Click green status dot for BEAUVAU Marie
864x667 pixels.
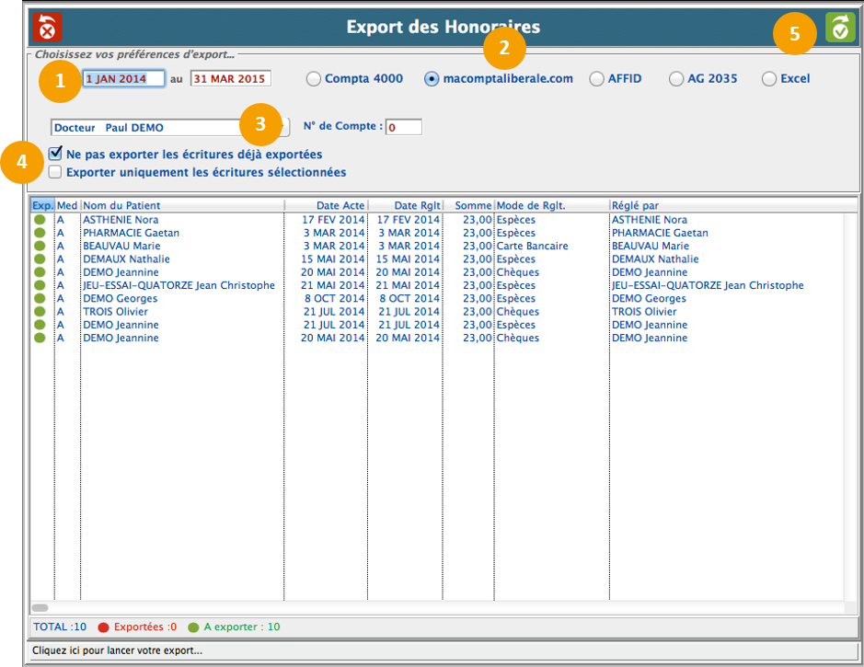pos(40,247)
